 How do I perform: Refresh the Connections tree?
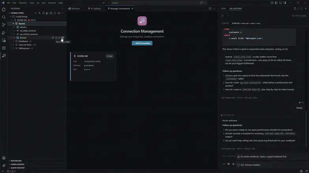(x=55, y=13)
